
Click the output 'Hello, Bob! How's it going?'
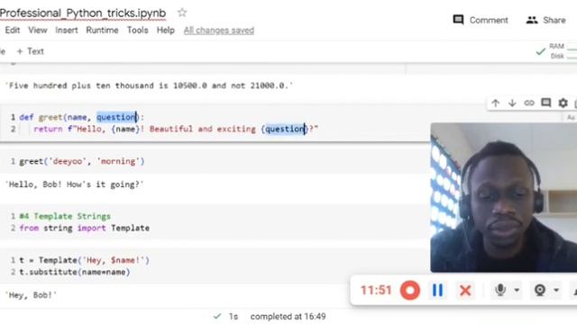[x=74, y=184]
